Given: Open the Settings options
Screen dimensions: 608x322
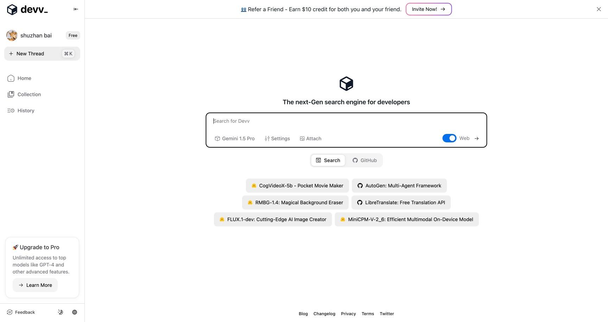Looking at the screenshot, I should click(277, 139).
